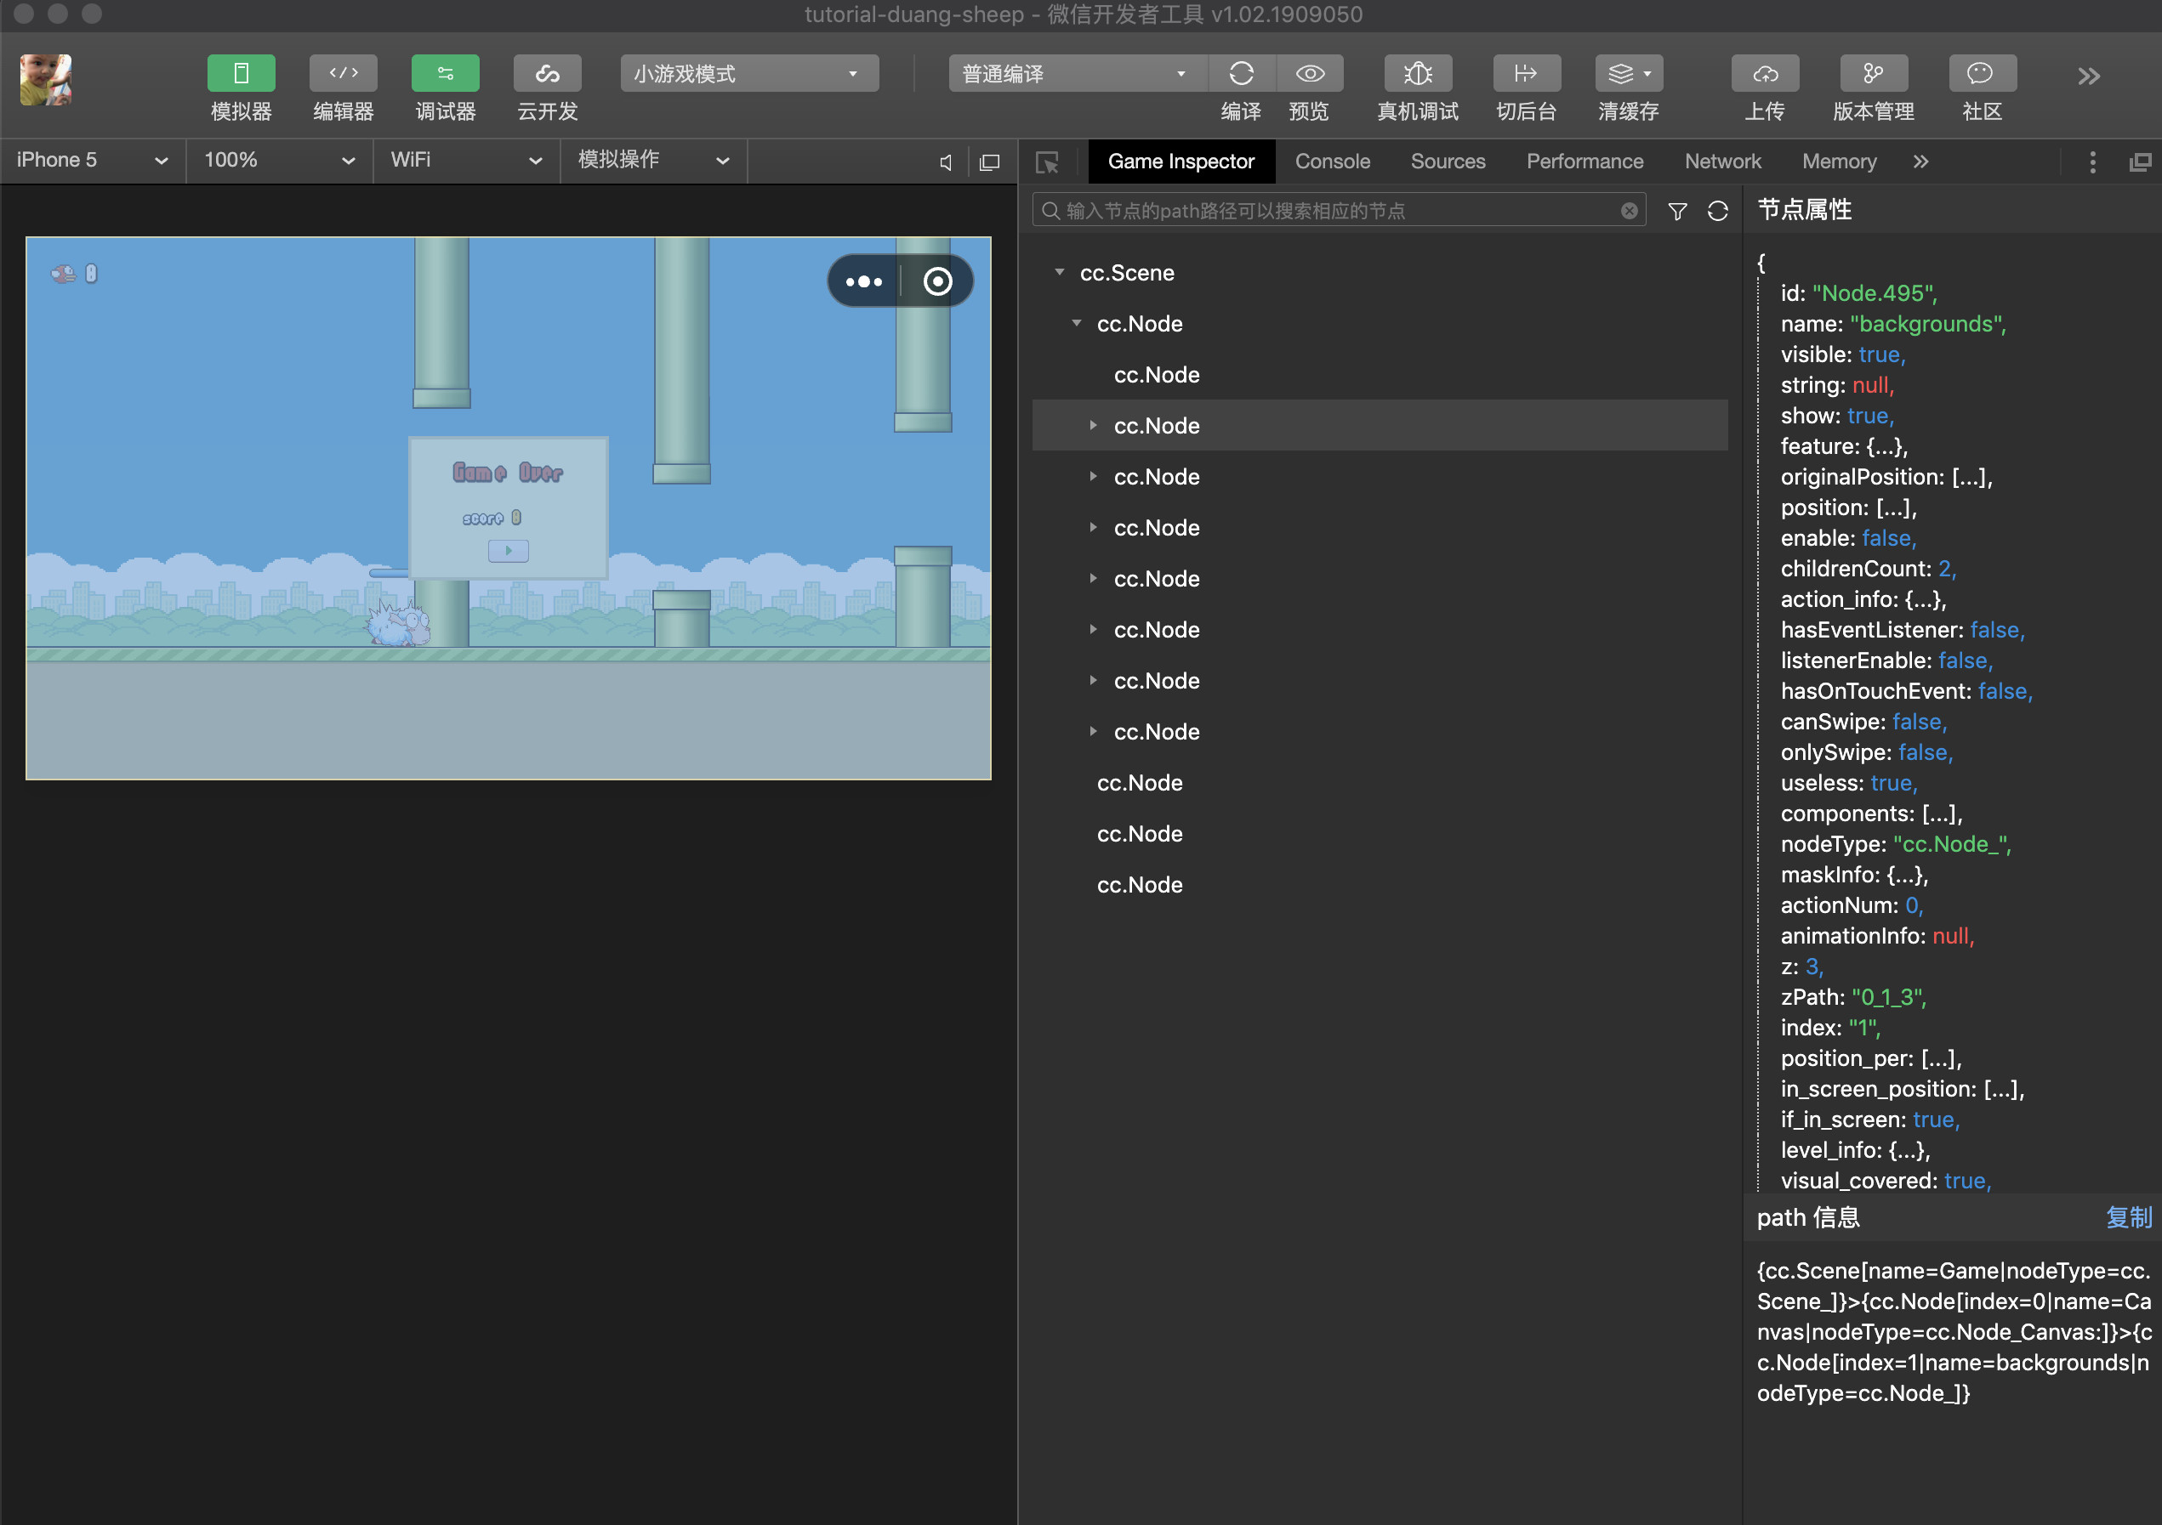Screen dimensions: 2162x1525
Task: Expand the feature: {...} property
Action: pyautogui.click(x=1844, y=446)
